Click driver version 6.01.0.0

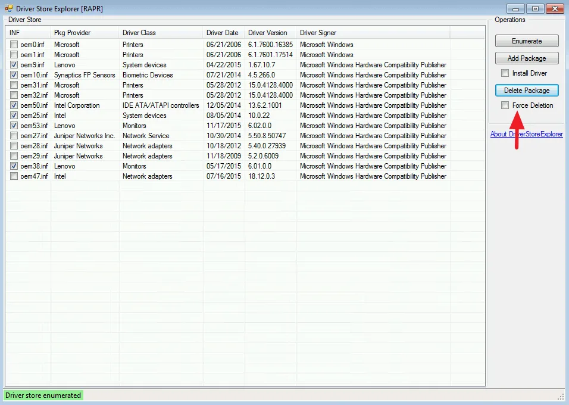[260, 166]
